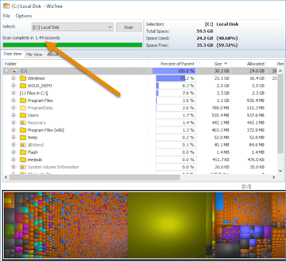
Task: Click the 16.4 GB allocated value
Action: [257, 79]
